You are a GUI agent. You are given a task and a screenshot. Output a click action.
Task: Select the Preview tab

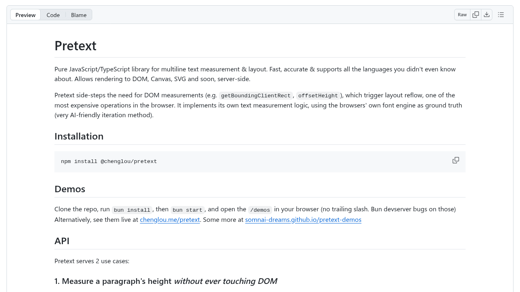tap(25, 15)
